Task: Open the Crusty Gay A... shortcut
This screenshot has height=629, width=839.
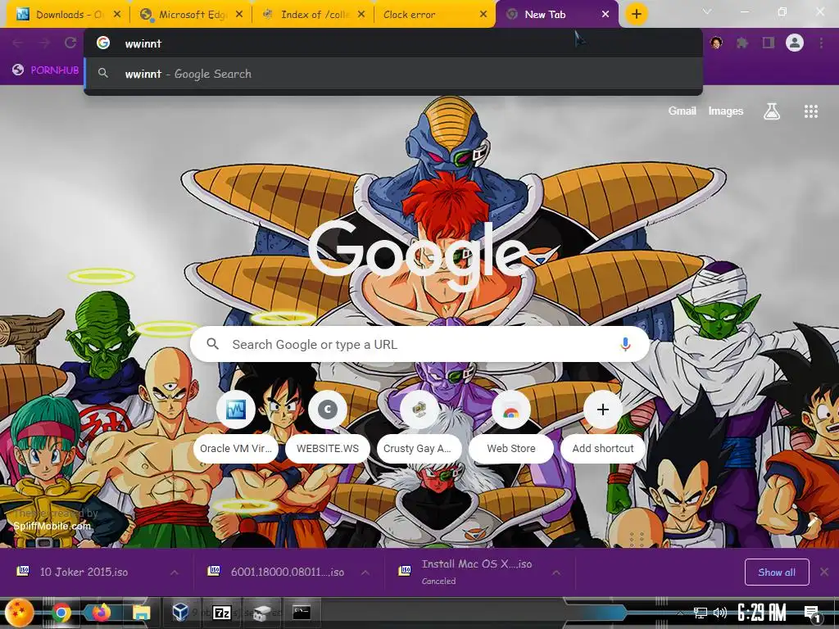Action: pyautogui.click(x=419, y=425)
